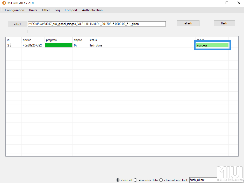Screen dimensions: 244x183
Task: Click the select button
Action: [17, 24]
